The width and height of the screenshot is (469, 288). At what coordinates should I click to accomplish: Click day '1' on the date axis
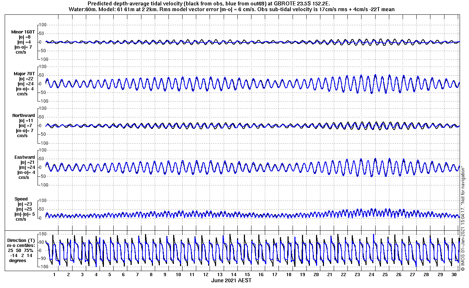pyautogui.click(x=54, y=275)
